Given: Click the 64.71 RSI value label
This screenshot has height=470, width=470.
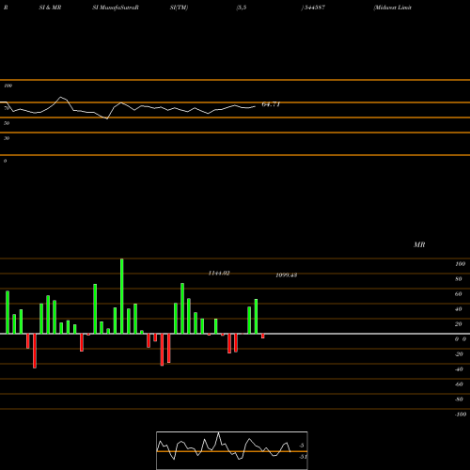Looking at the screenshot, I should (271, 104).
